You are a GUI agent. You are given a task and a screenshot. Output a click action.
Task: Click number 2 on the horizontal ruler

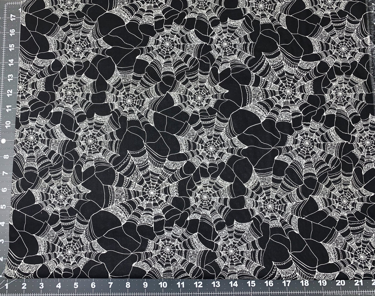click(24, 286)
